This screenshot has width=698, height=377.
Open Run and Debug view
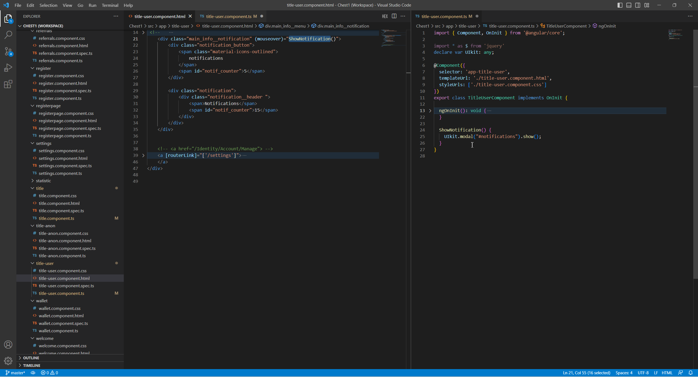(x=8, y=68)
